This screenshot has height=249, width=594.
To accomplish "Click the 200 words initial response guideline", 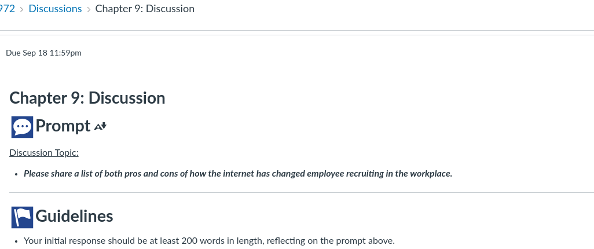I will (209, 241).
